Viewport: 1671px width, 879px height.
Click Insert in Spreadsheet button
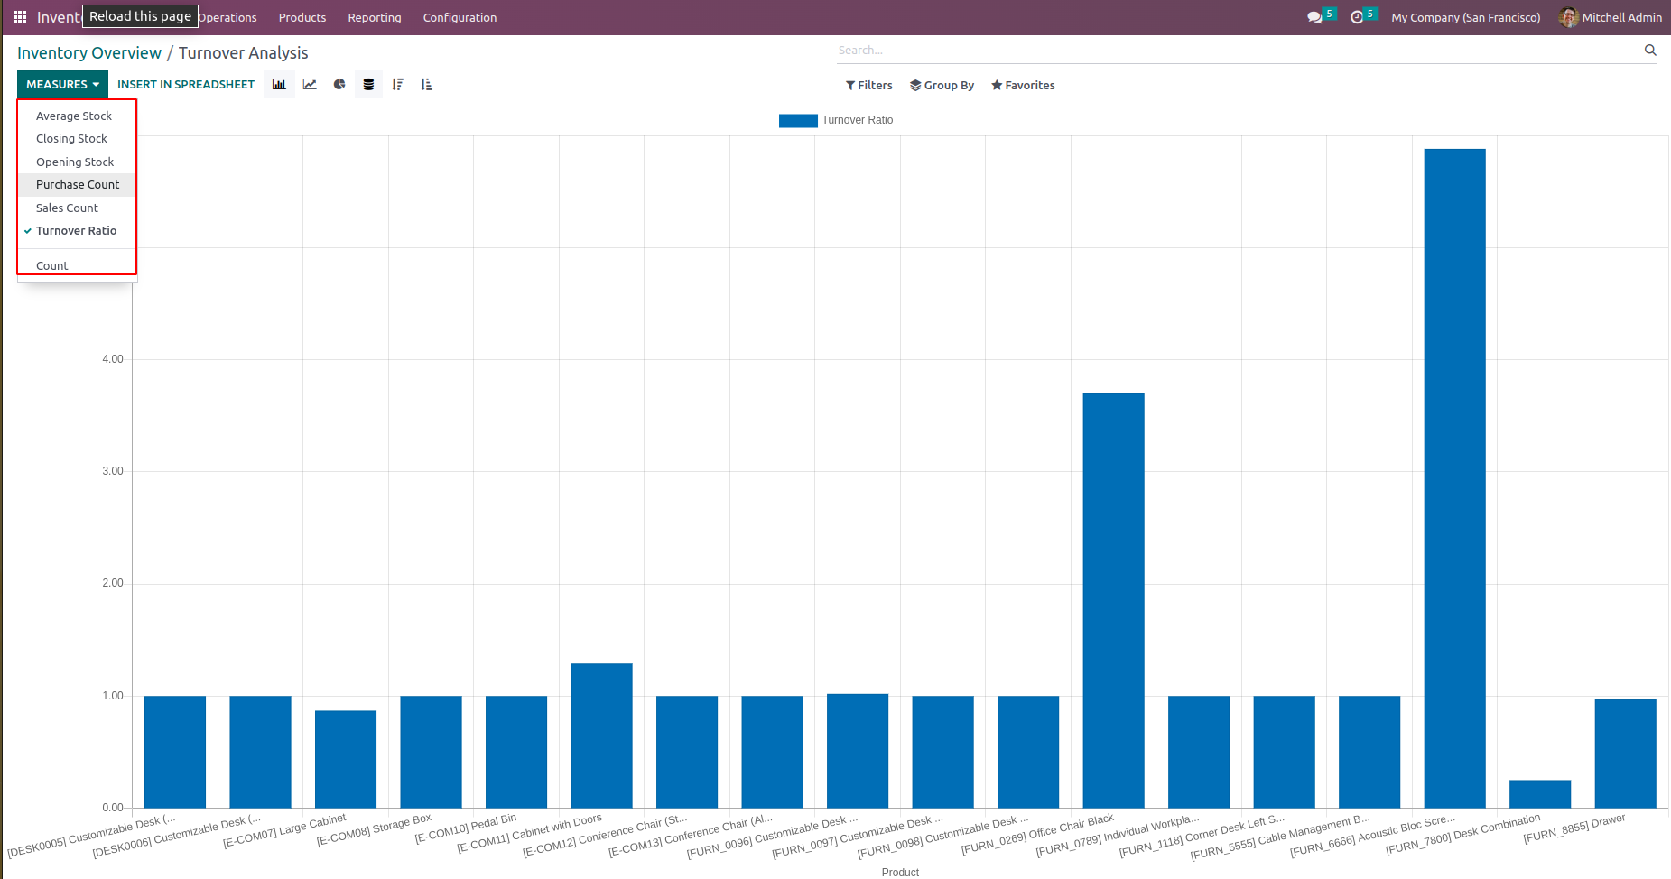[x=186, y=85]
